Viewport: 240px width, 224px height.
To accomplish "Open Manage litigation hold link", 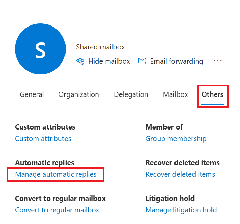I will click(181, 210).
